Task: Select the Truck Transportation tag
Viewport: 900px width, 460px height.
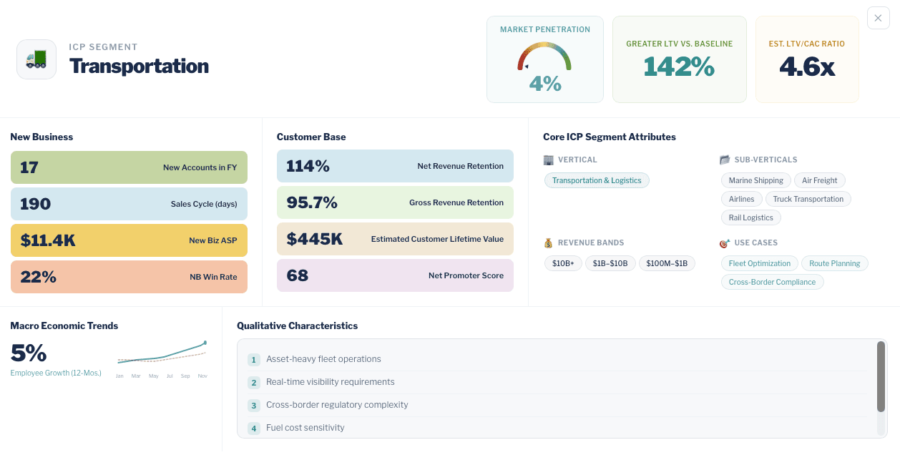Action: [x=808, y=199]
